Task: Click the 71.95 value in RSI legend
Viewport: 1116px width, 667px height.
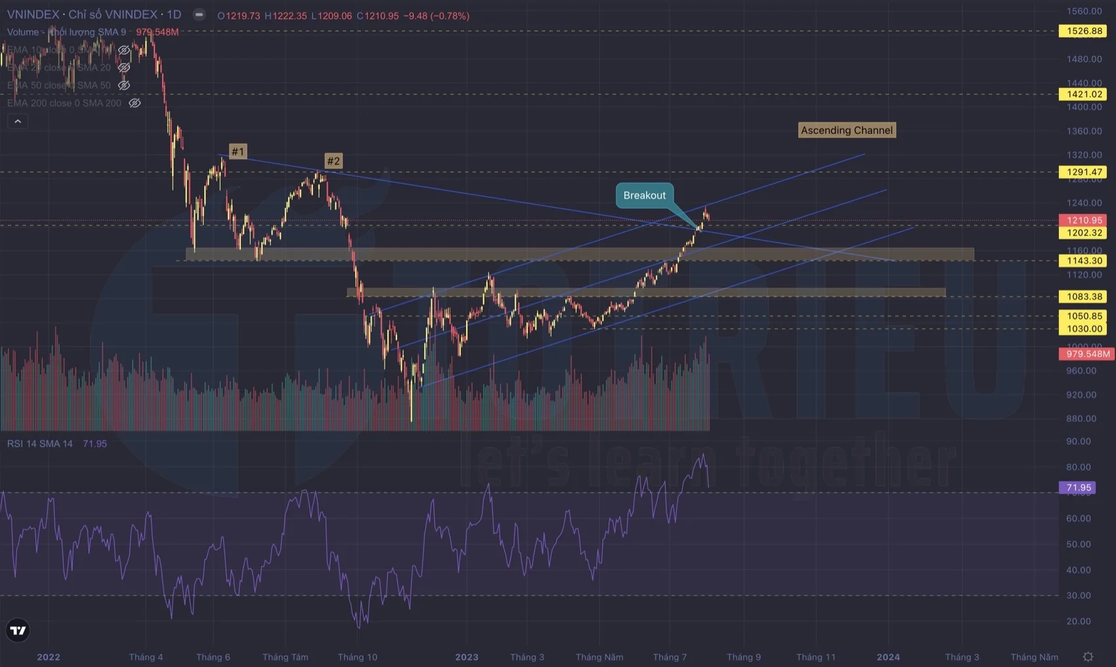Action: [x=95, y=444]
